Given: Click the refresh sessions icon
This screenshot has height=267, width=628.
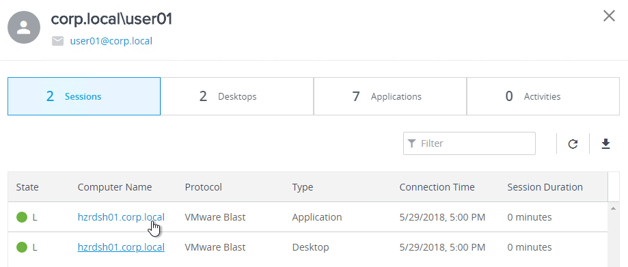Looking at the screenshot, I should pyautogui.click(x=573, y=143).
